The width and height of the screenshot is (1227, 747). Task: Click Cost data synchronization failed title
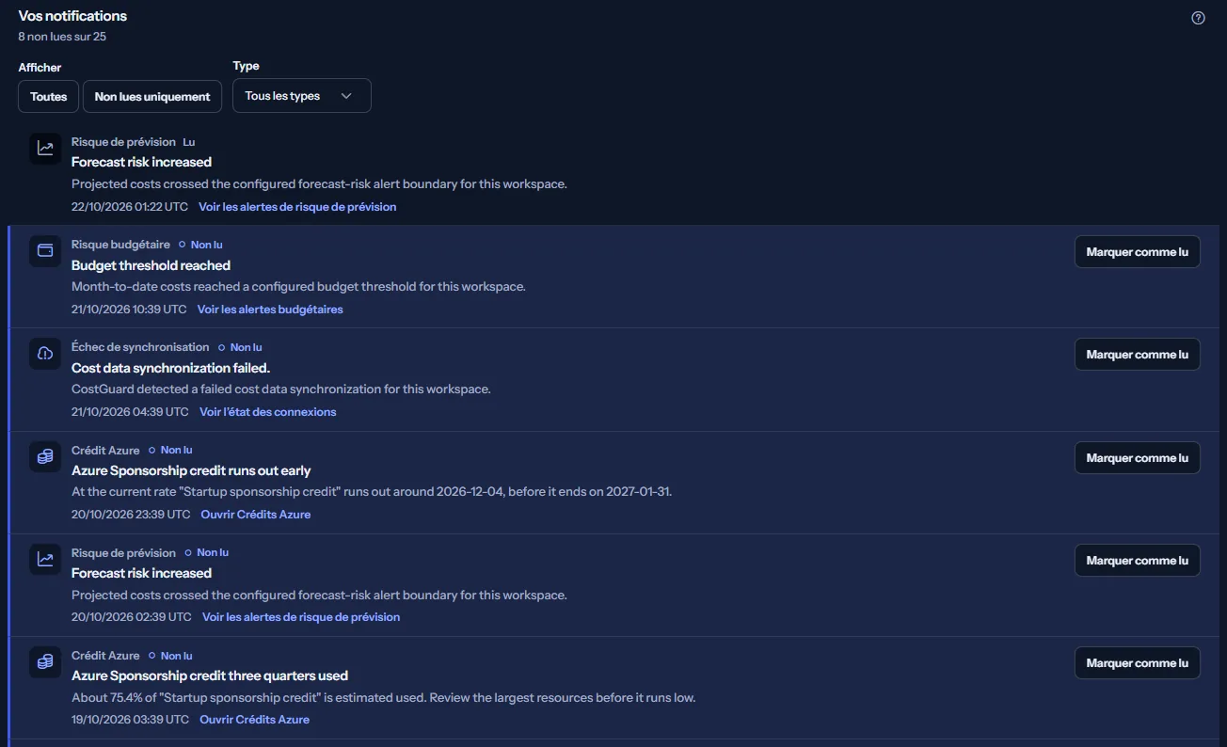pos(171,368)
